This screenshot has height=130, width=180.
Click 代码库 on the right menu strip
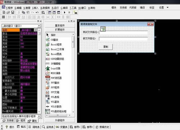click(x=133, y=8)
